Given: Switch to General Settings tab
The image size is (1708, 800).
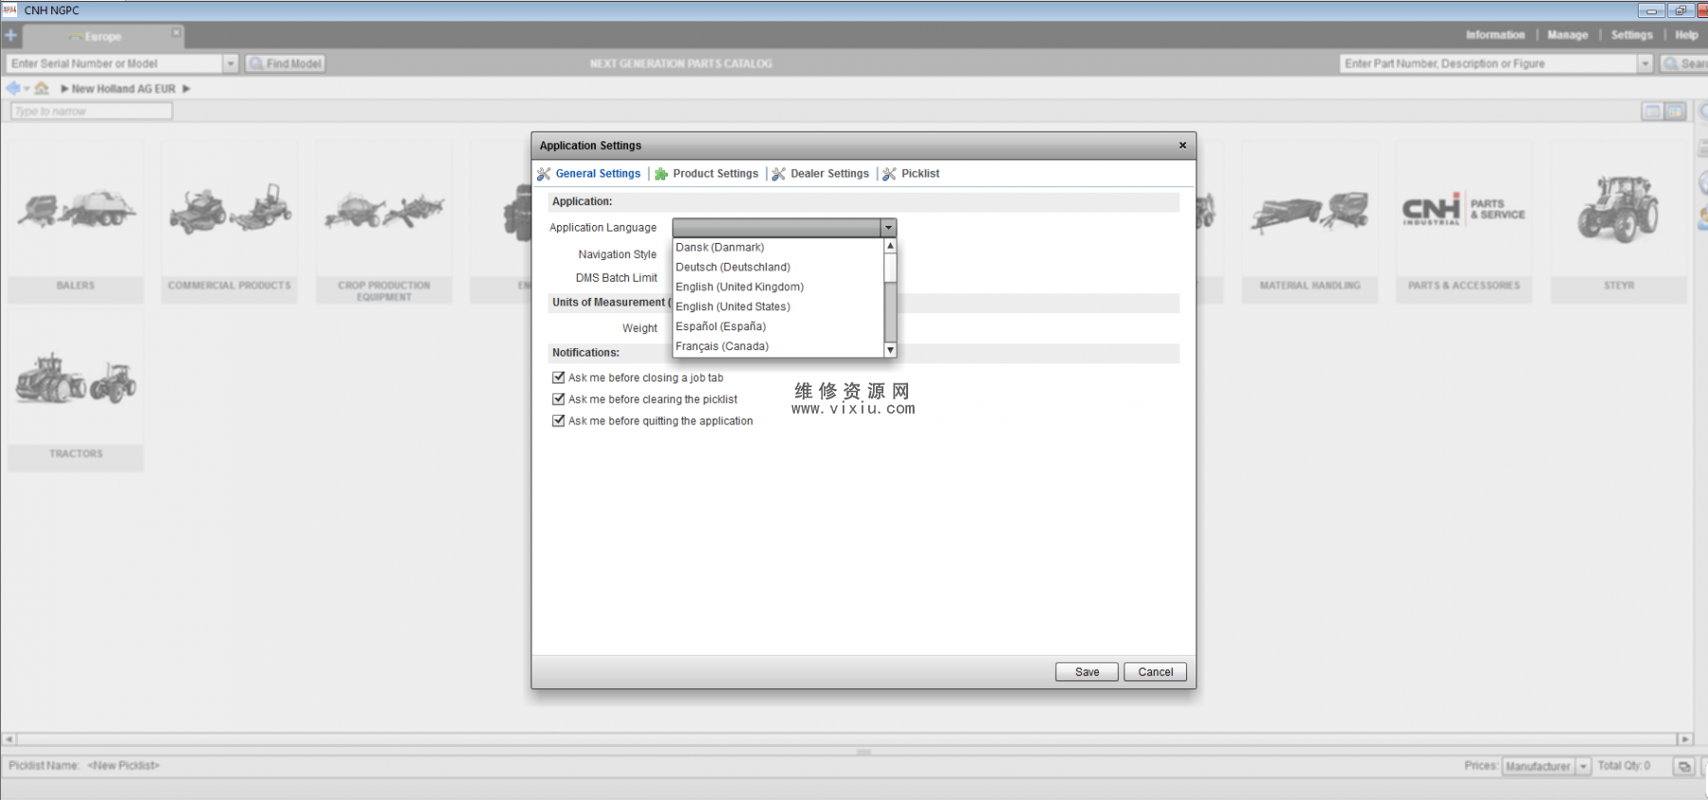Looking at the screenshot, I should point(589,174).
